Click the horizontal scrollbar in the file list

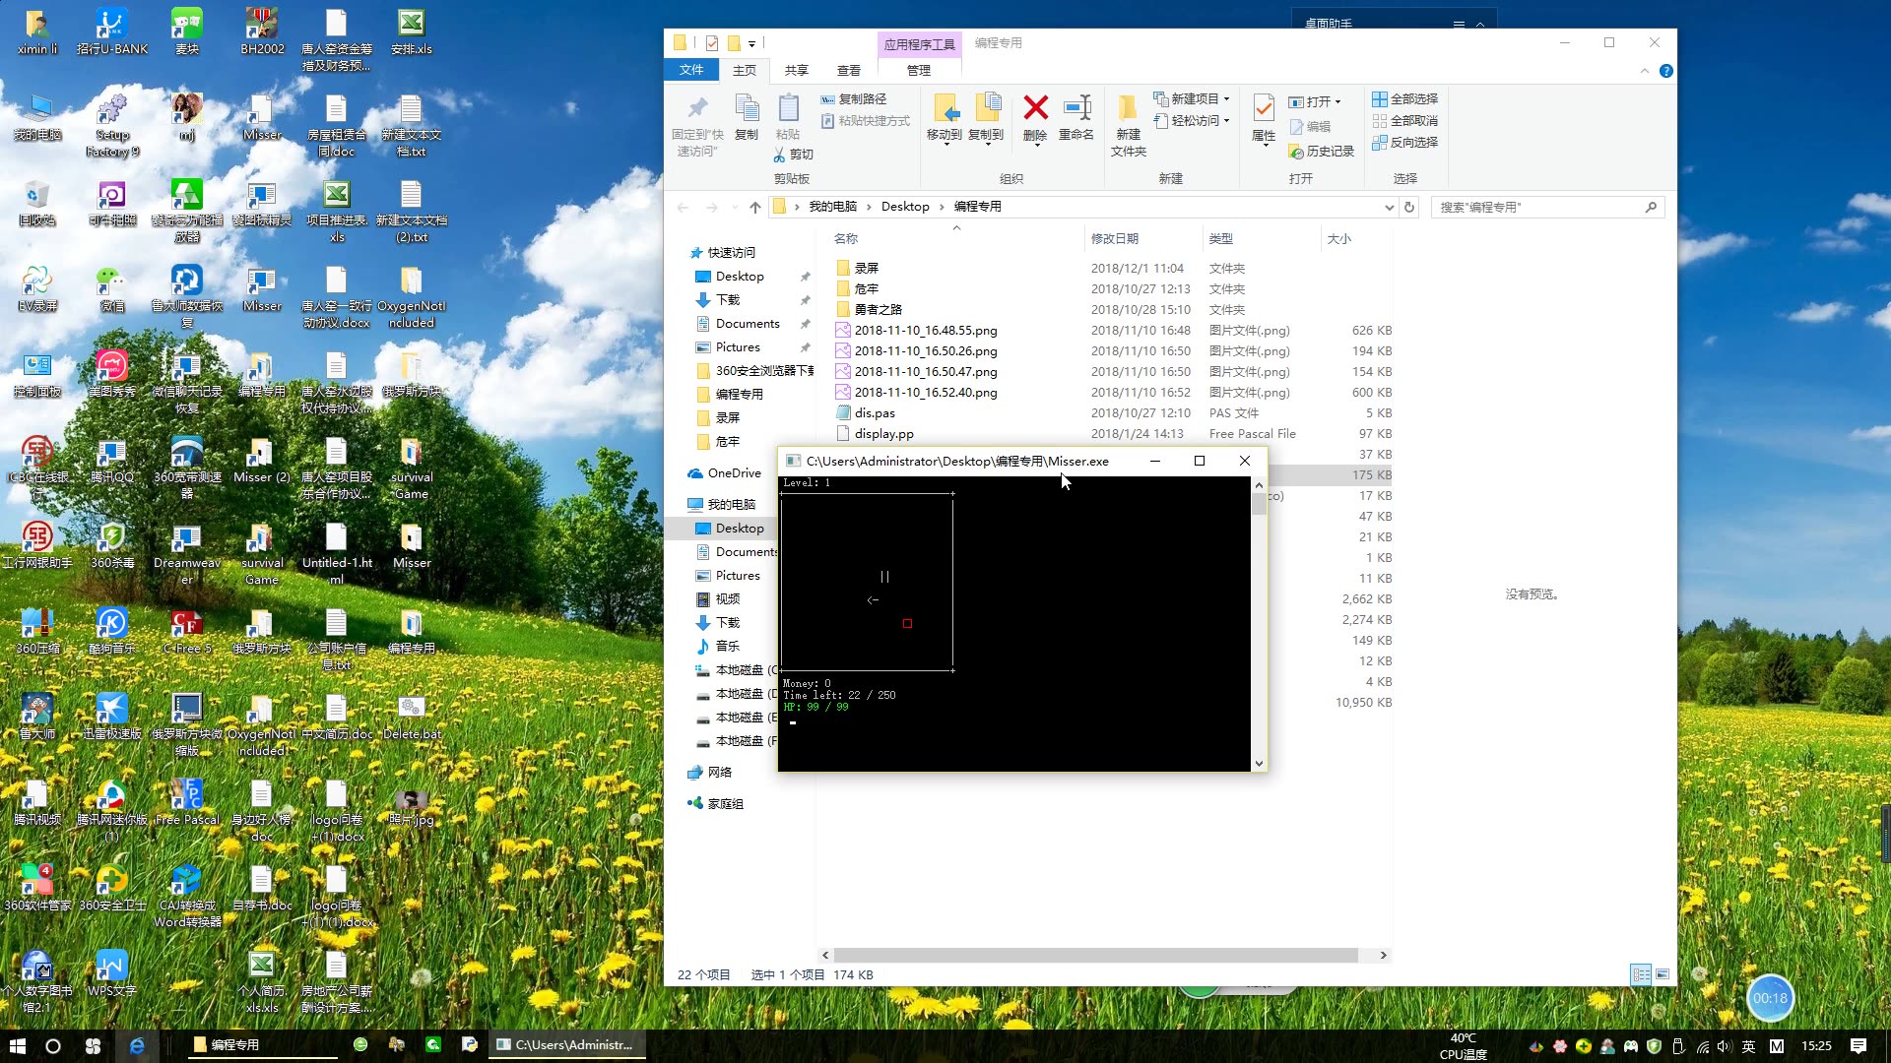(x=1095, y=955)
